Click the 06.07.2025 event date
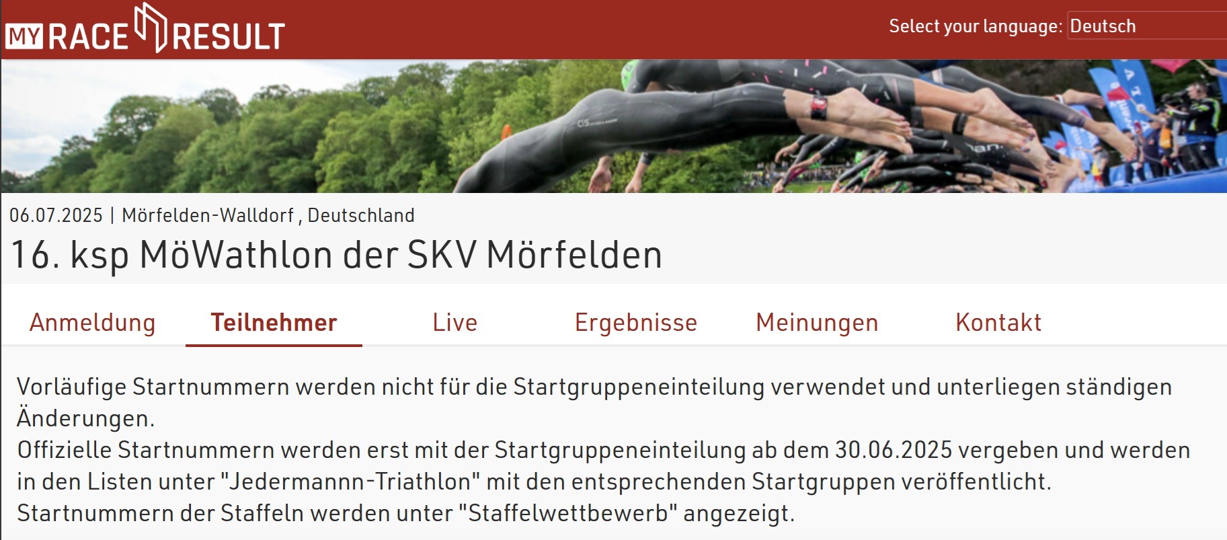This screenshot has height=540, width=1227. (56, 215)
